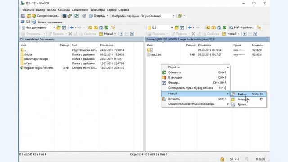Open parent directory icon in local panel

(x=90, y=28)
